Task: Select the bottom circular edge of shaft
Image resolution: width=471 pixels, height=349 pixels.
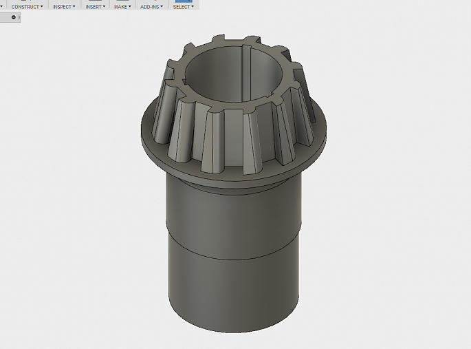Action: click(234, 332)
